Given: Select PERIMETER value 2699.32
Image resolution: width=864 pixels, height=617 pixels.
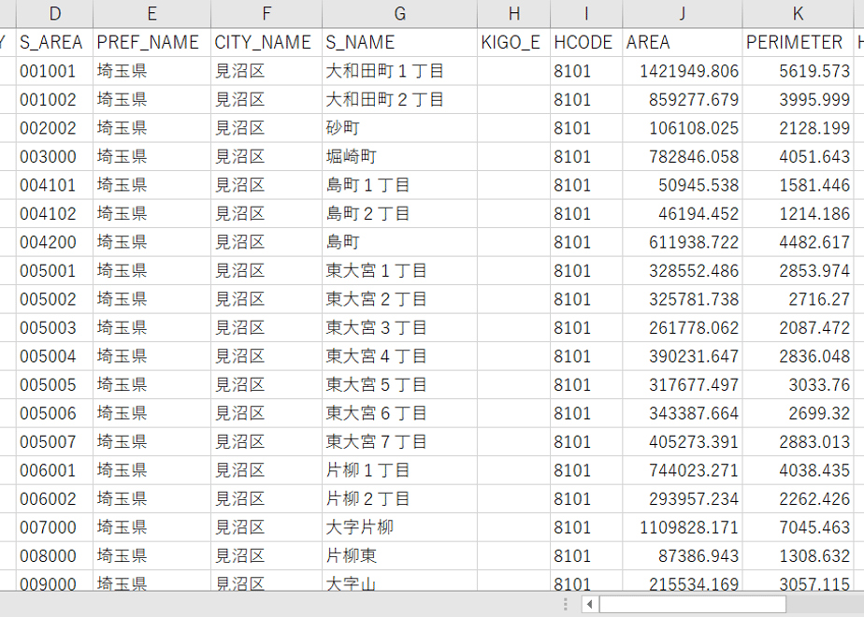Looking at the screenshot, I should pos(798,413).
